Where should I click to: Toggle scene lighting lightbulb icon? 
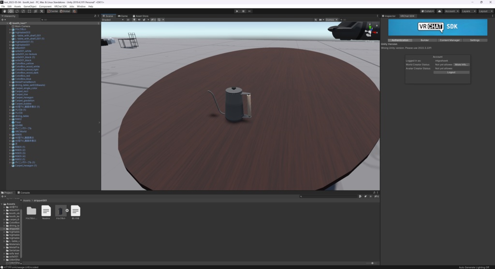coord(134,19)
